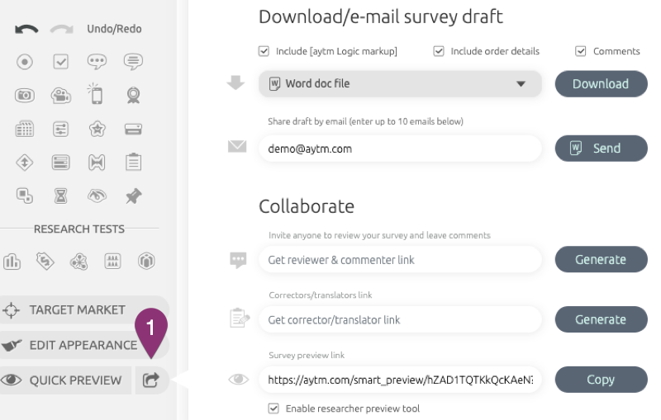Click the Get corrector/translator link field
The image size is (661, 420).
(400, 319)
